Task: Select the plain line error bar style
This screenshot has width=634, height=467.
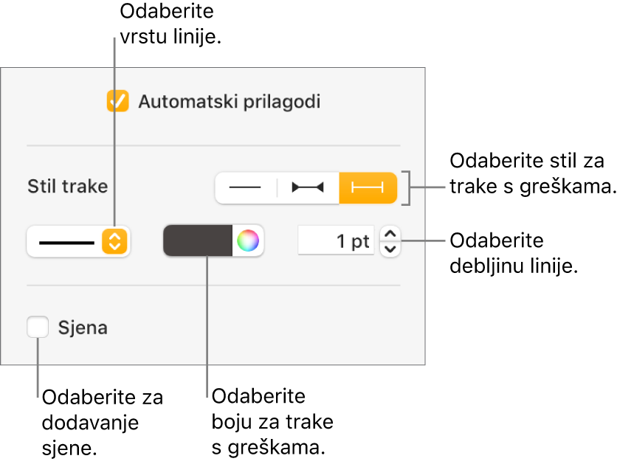Action: click(245, 188)
